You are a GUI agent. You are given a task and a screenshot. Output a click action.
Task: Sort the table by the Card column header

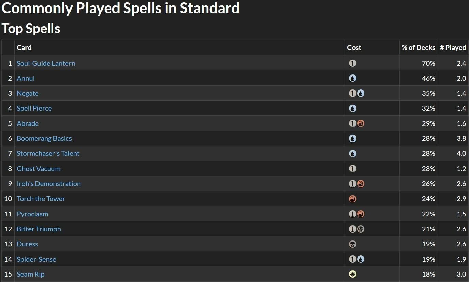click(x=24, y=48)
